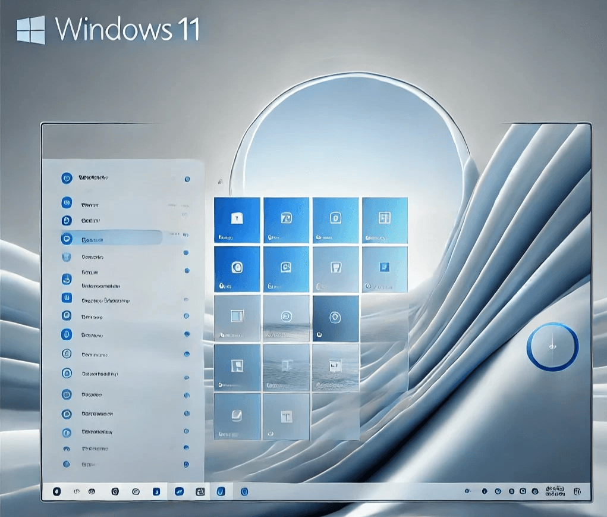Image resolution: width=607 pixels, height=517 pixels.
Task: Click the round blue ring button on the wallpaper
Action: coord(552,347)
